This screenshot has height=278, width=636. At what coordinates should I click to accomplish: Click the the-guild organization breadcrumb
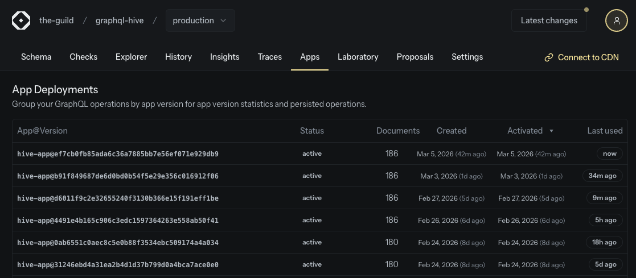tap(56, 20)
